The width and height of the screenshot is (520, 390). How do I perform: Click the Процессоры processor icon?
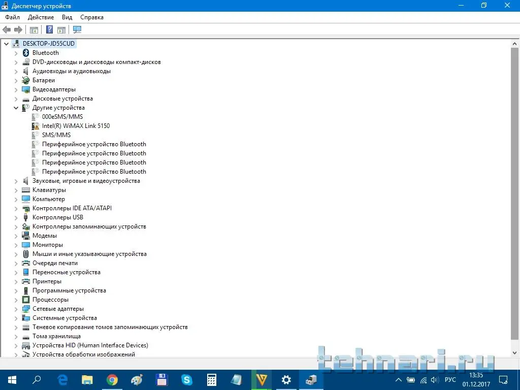click(x=26, y=300)
